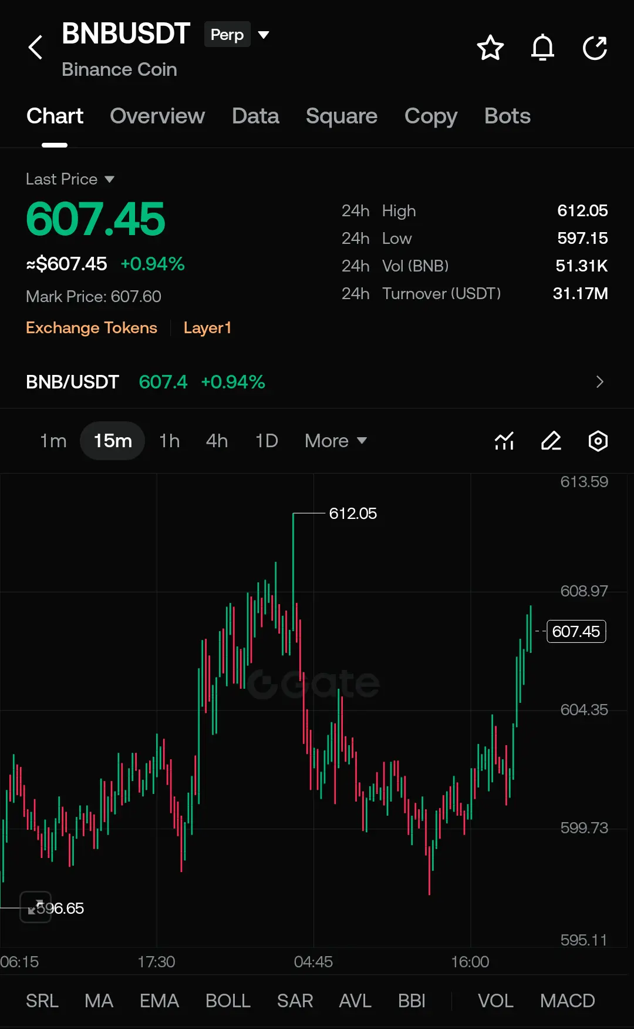The image size is (634, 1029).
Task: Toggle MA indicator
Action: click(x=99, y=1000)
